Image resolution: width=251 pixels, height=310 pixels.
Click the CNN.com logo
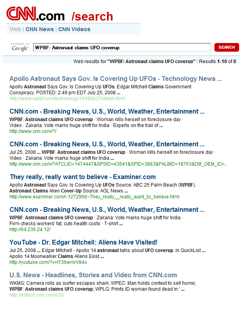[x=35, y=14]
